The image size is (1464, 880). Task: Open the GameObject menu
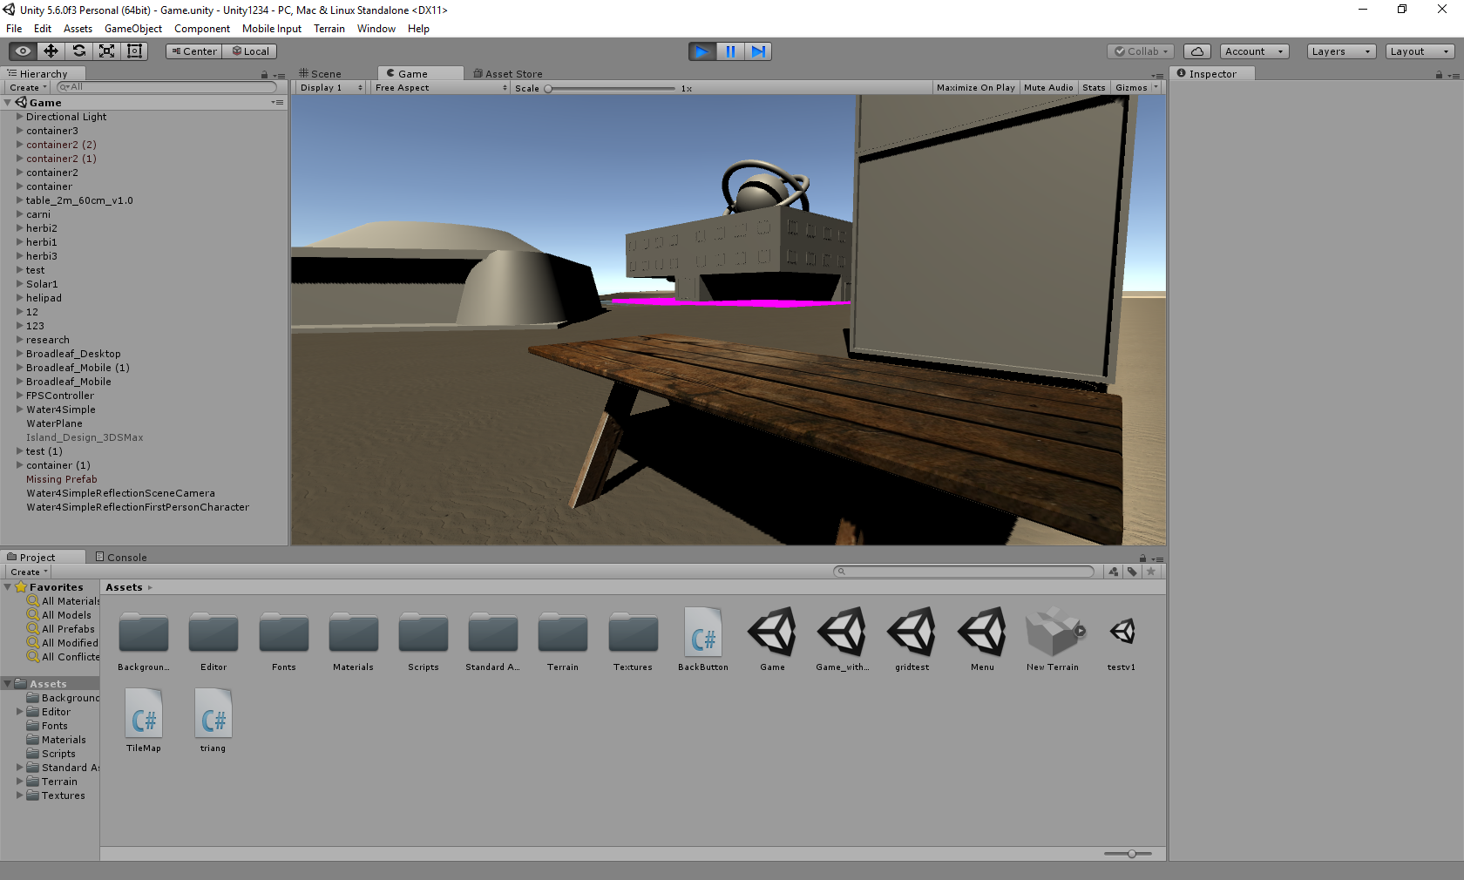pyautogui.click(x=132, y=29)
